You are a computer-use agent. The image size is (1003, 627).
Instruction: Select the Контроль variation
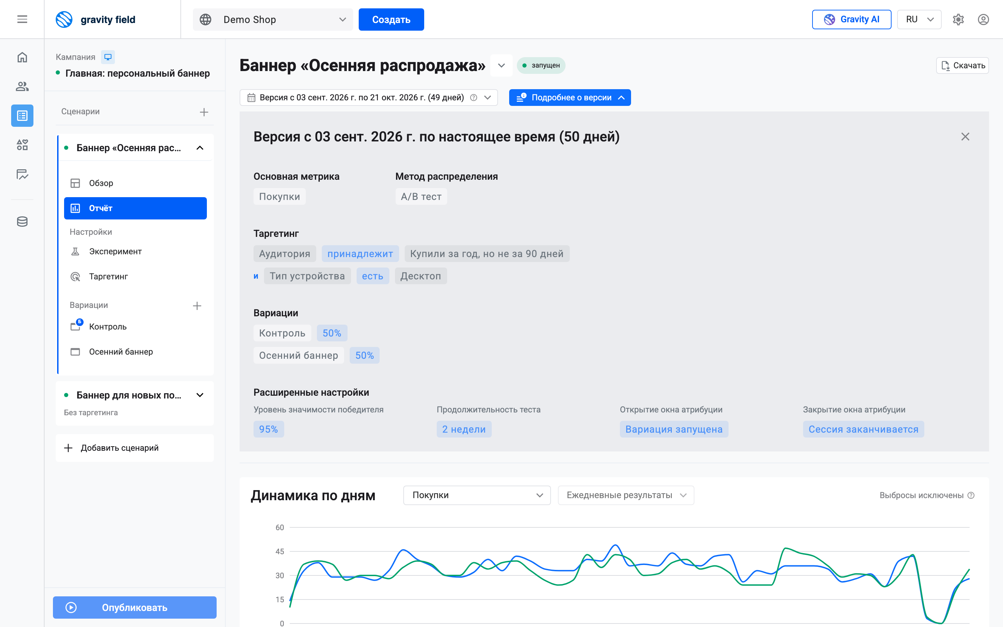135,326
